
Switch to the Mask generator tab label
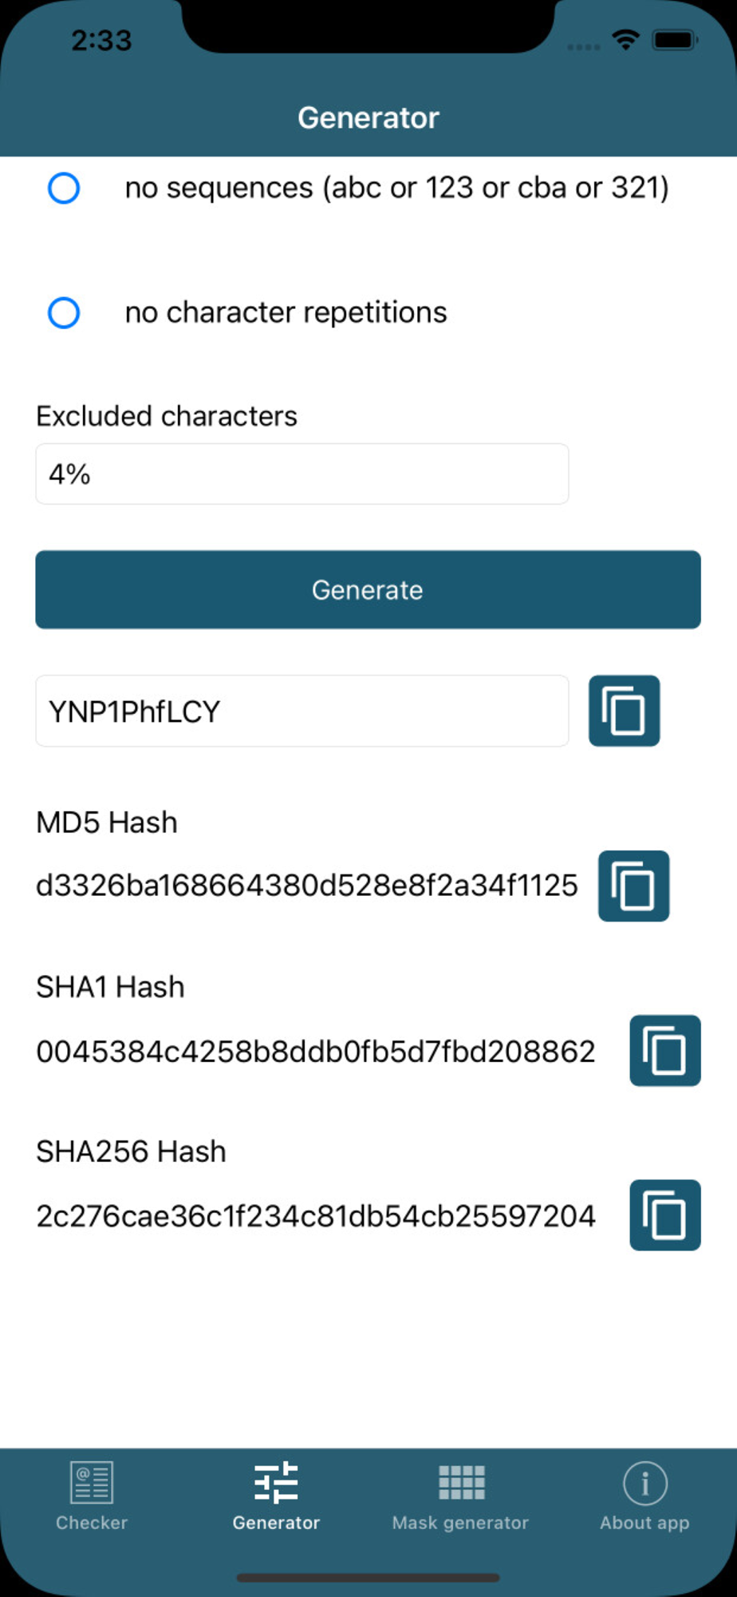click(x=460, y=1523)
